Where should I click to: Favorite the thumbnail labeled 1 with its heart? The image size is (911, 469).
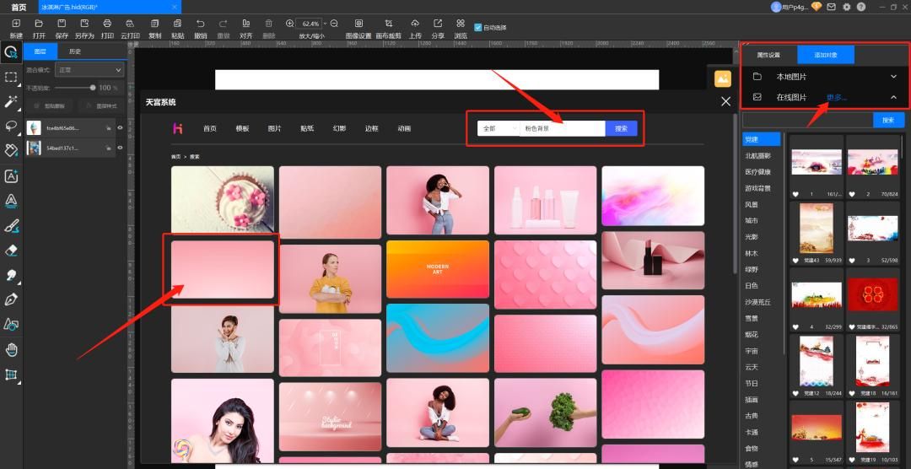795,193
